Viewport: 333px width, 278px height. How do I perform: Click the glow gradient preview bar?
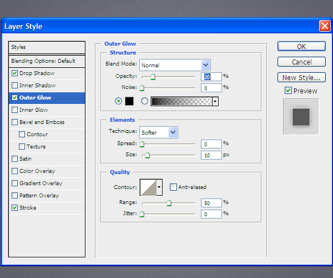[181, 101]
